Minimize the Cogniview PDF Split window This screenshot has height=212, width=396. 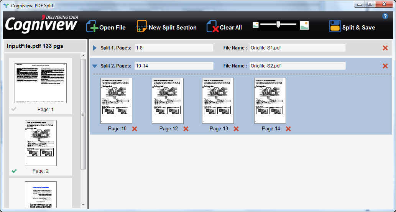click(x=360, y=4)
